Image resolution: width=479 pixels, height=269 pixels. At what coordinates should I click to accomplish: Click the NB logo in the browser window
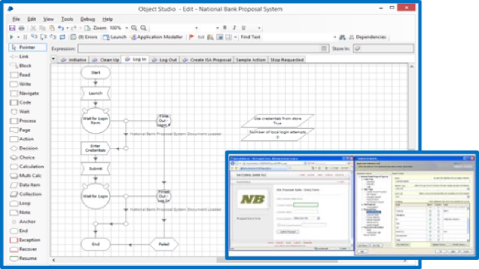[x=253, y=199]
